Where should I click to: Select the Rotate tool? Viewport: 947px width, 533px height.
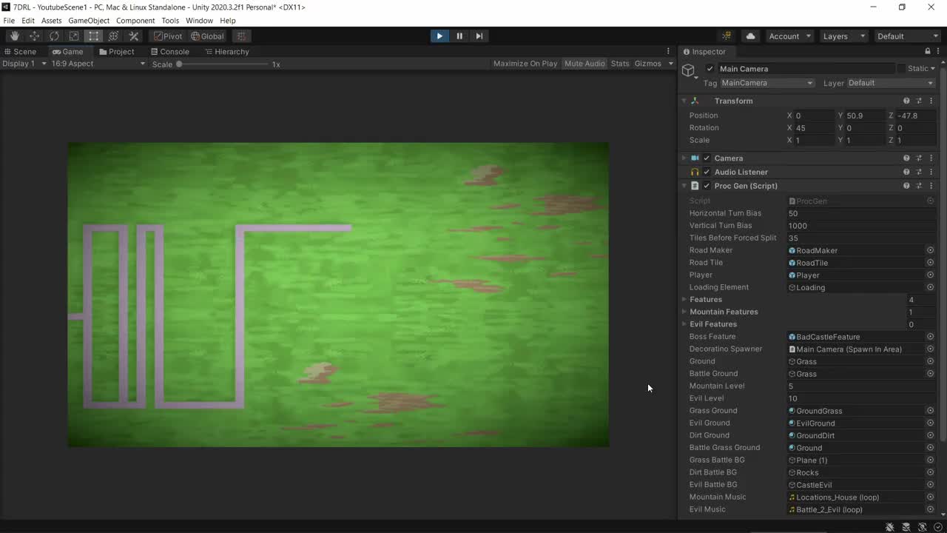tap(54, 36)
